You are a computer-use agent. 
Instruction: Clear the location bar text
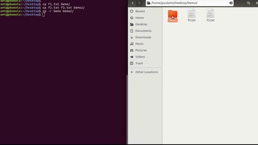(x=231, y=3)
